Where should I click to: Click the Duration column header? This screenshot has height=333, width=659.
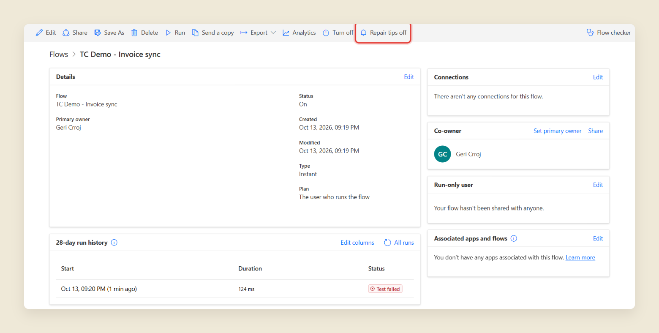pyautogui.click(x=250, y=268)
